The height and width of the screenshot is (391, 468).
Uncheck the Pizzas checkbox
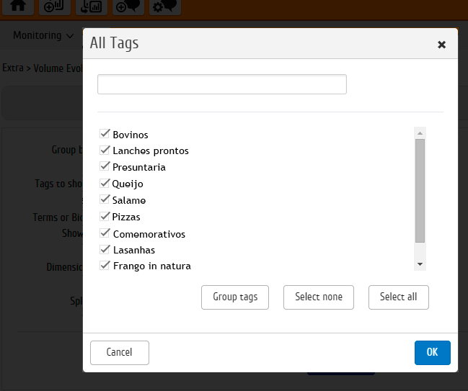pyautogui.click(x=105, y=217)
